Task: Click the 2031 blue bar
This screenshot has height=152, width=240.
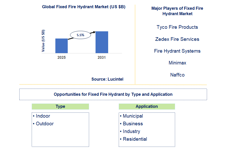Action: pos(102,42)
